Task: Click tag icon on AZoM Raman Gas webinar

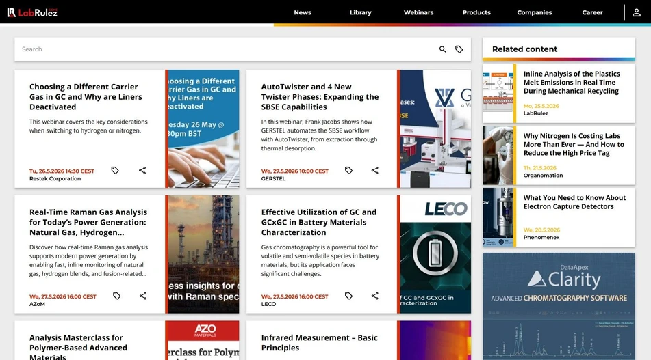Action: 116,296
